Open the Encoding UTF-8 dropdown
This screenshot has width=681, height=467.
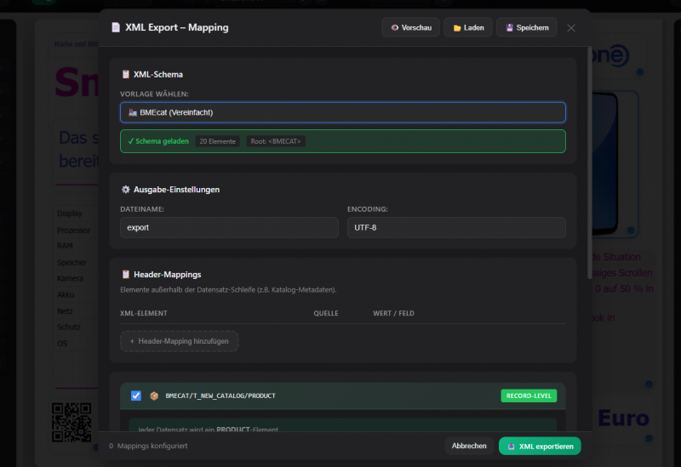click(456, 227)
